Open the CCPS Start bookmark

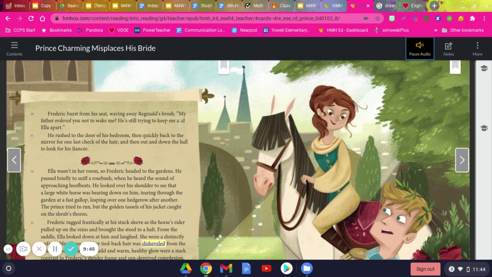[20, 30]
